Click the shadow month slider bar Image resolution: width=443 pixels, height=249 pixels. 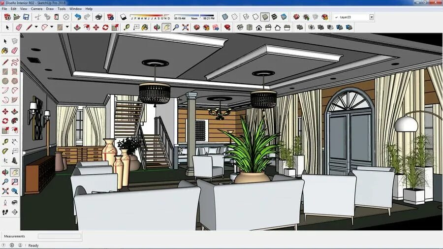(150, 15)
